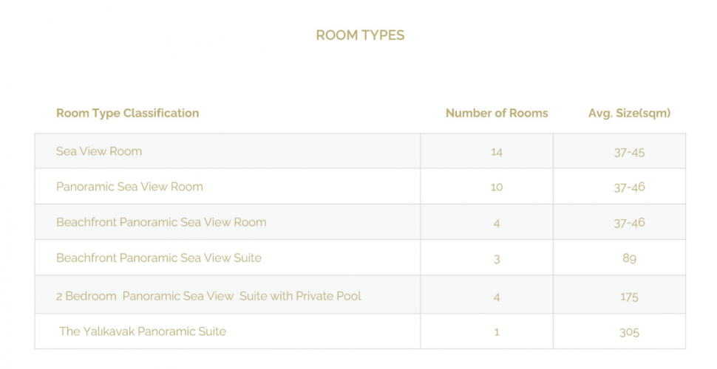Image resolution: width=717 pixels, height=369 pixels.
Task: Click Beachfront Panoramic Sea View Suite text
Action: (x=159, y=258)
